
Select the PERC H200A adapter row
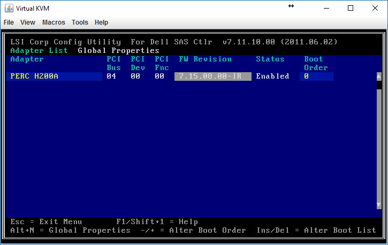click(54, 76)
